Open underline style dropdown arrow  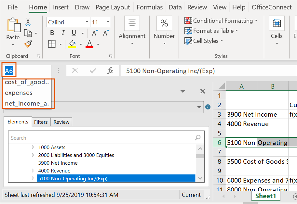pos(83,33)
